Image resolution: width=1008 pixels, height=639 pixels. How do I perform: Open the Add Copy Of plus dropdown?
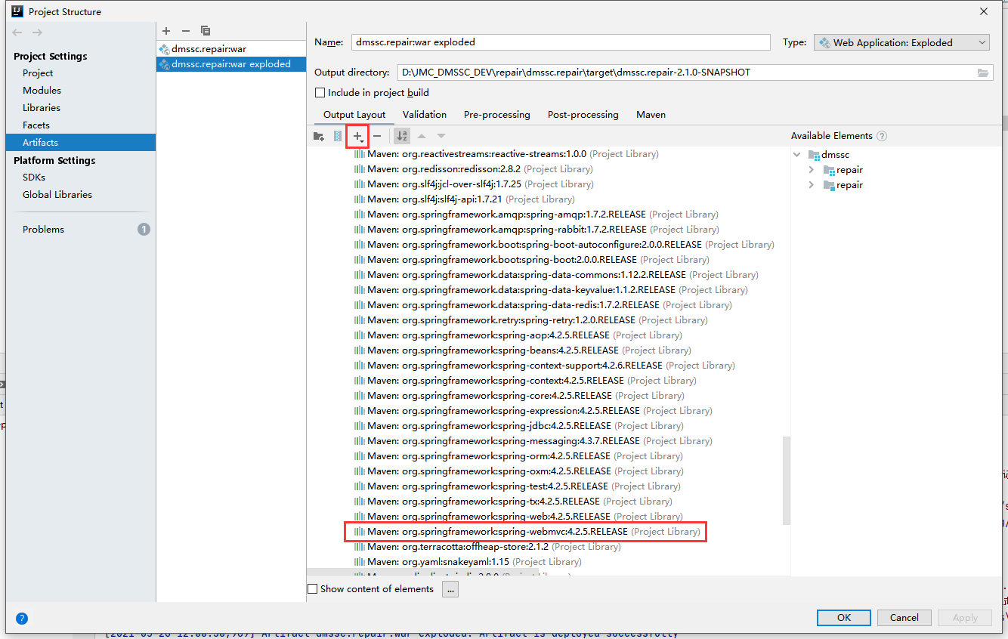(x=358, y=136)
